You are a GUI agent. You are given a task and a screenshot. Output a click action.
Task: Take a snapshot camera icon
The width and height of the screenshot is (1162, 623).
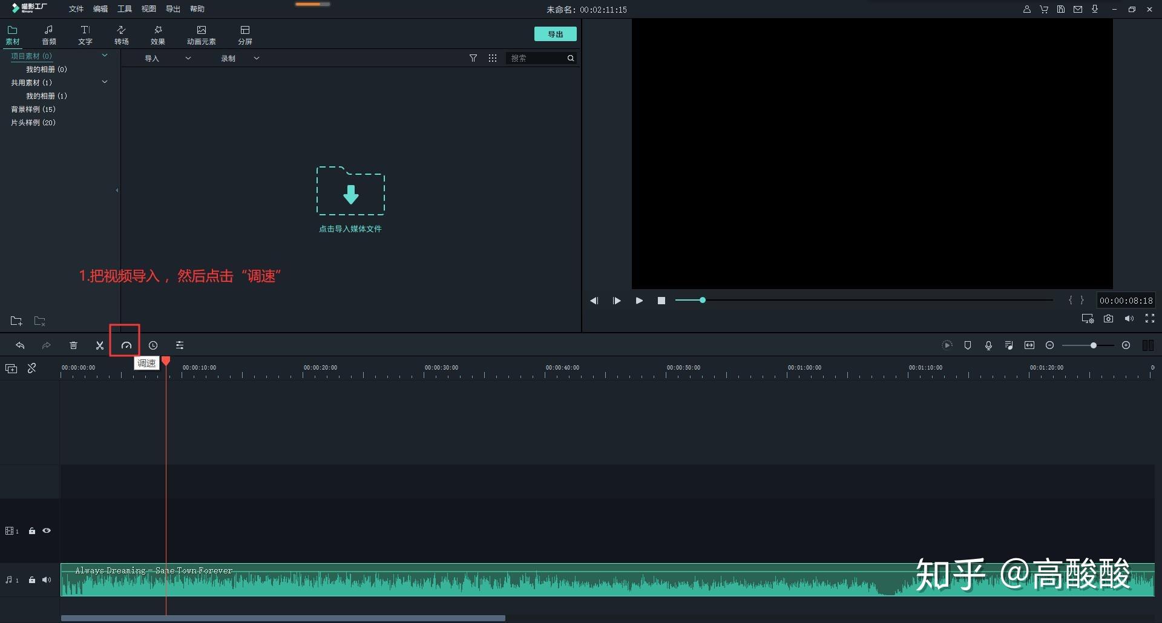[1109, 319]
